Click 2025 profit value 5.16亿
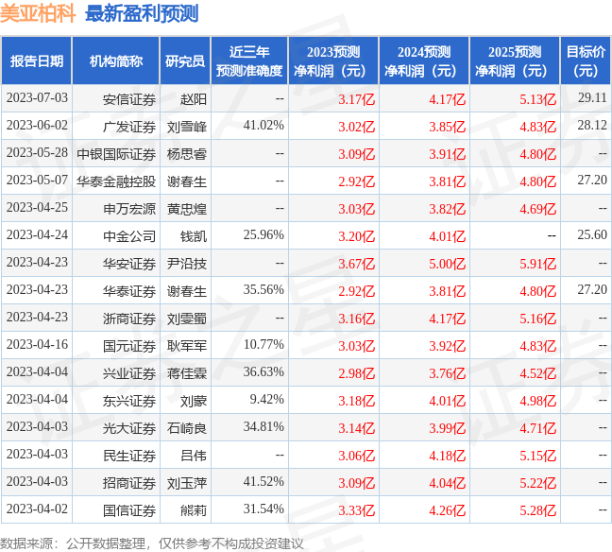This screenshot has width=612, height=552. point(537,319)
